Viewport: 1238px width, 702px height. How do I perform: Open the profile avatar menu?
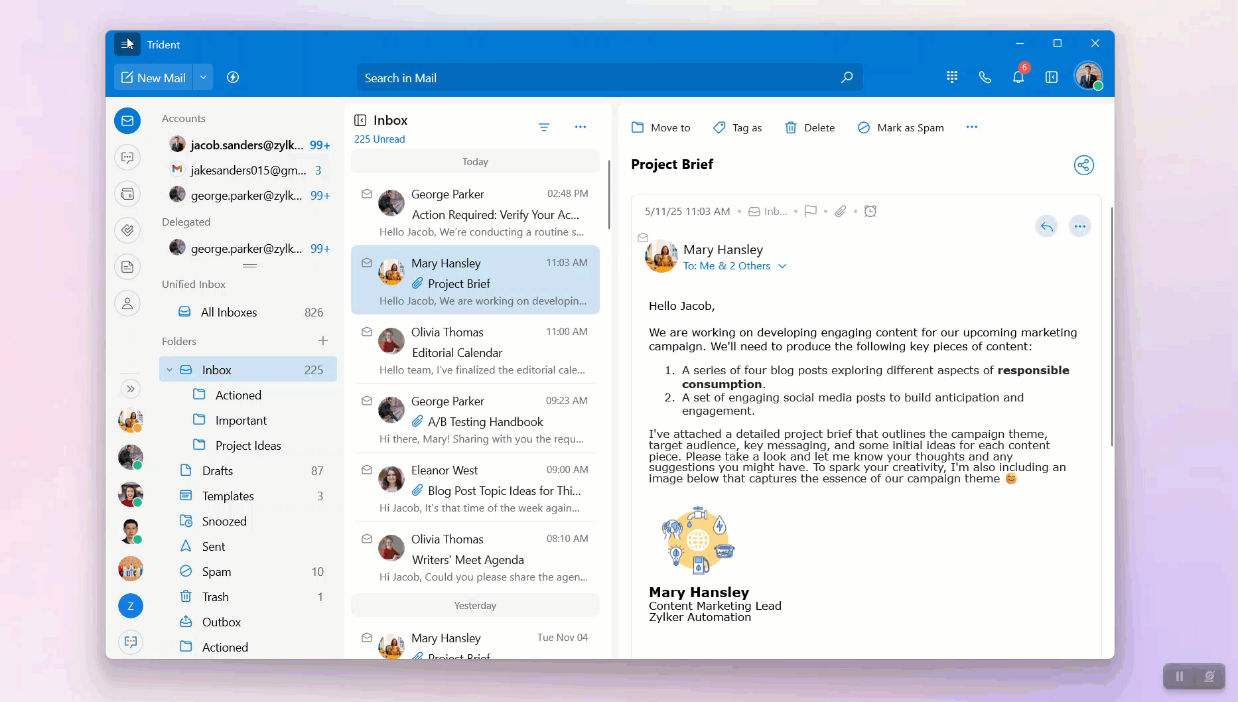[x=1088, y=76]
